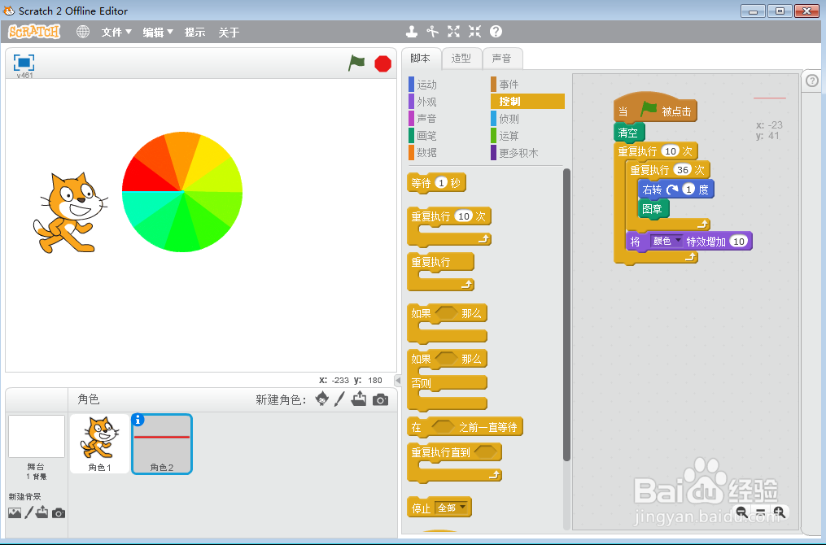Edit effect change value 10 in script

[x=739, y=241]
